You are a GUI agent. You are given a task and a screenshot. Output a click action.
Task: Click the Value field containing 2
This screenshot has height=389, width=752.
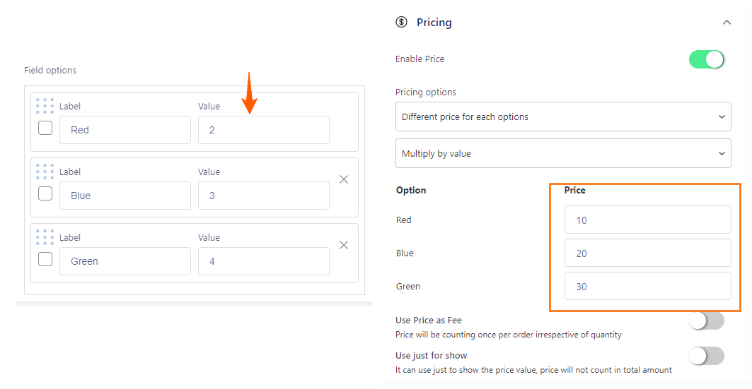pos(264,130)
